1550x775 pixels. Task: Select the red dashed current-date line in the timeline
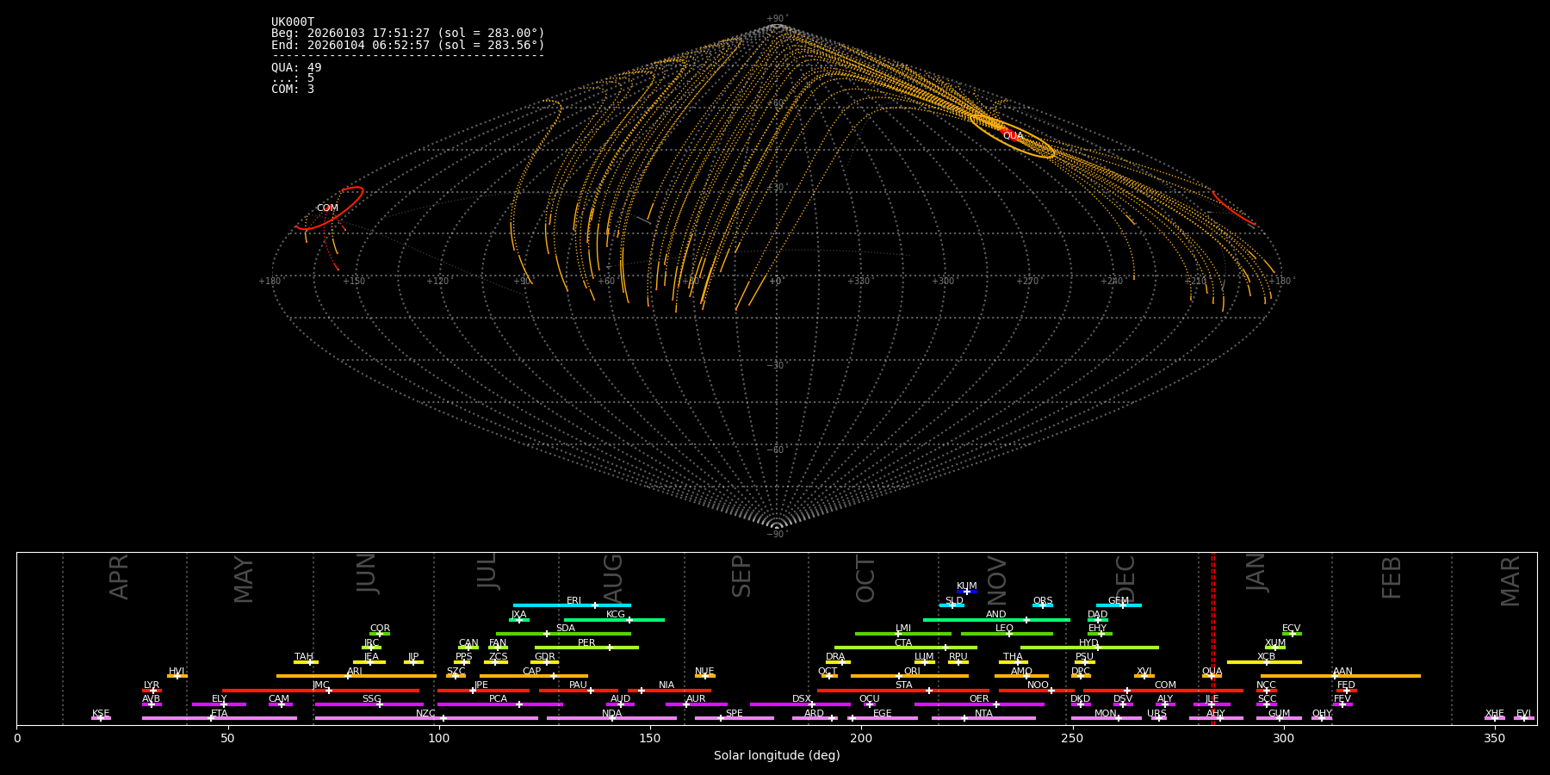pyautogui.click(x=1213, y=637)
